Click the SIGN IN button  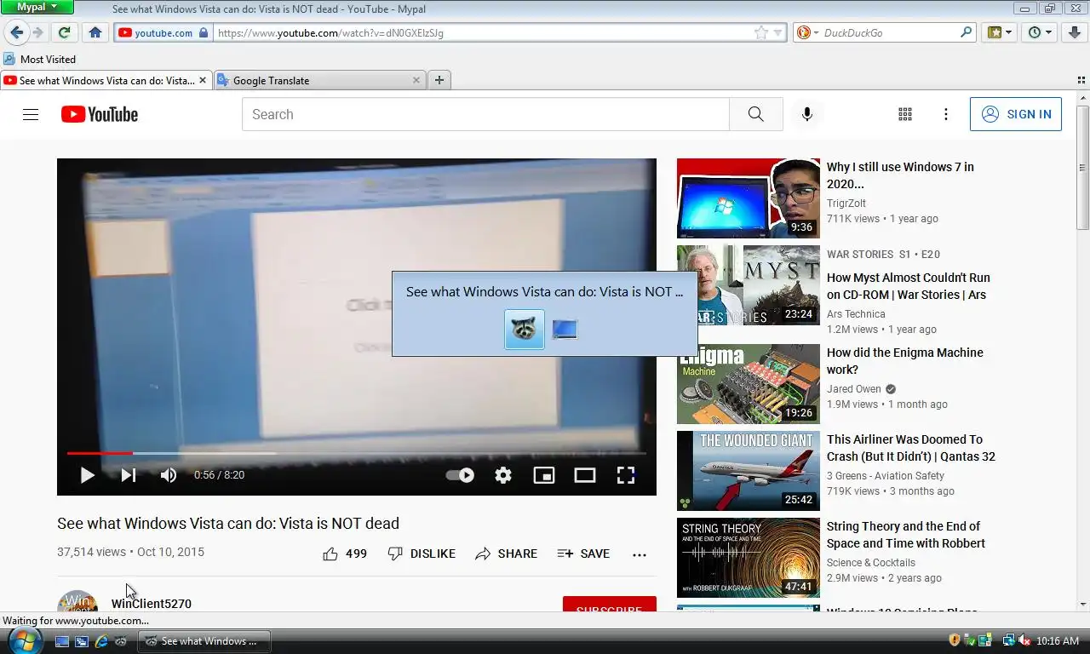click(x=1016, y=114)
